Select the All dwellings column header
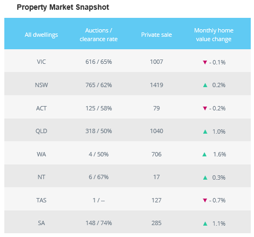Image resolution: width=254 pixels, height=237 pixels. (x=41, y=35)
